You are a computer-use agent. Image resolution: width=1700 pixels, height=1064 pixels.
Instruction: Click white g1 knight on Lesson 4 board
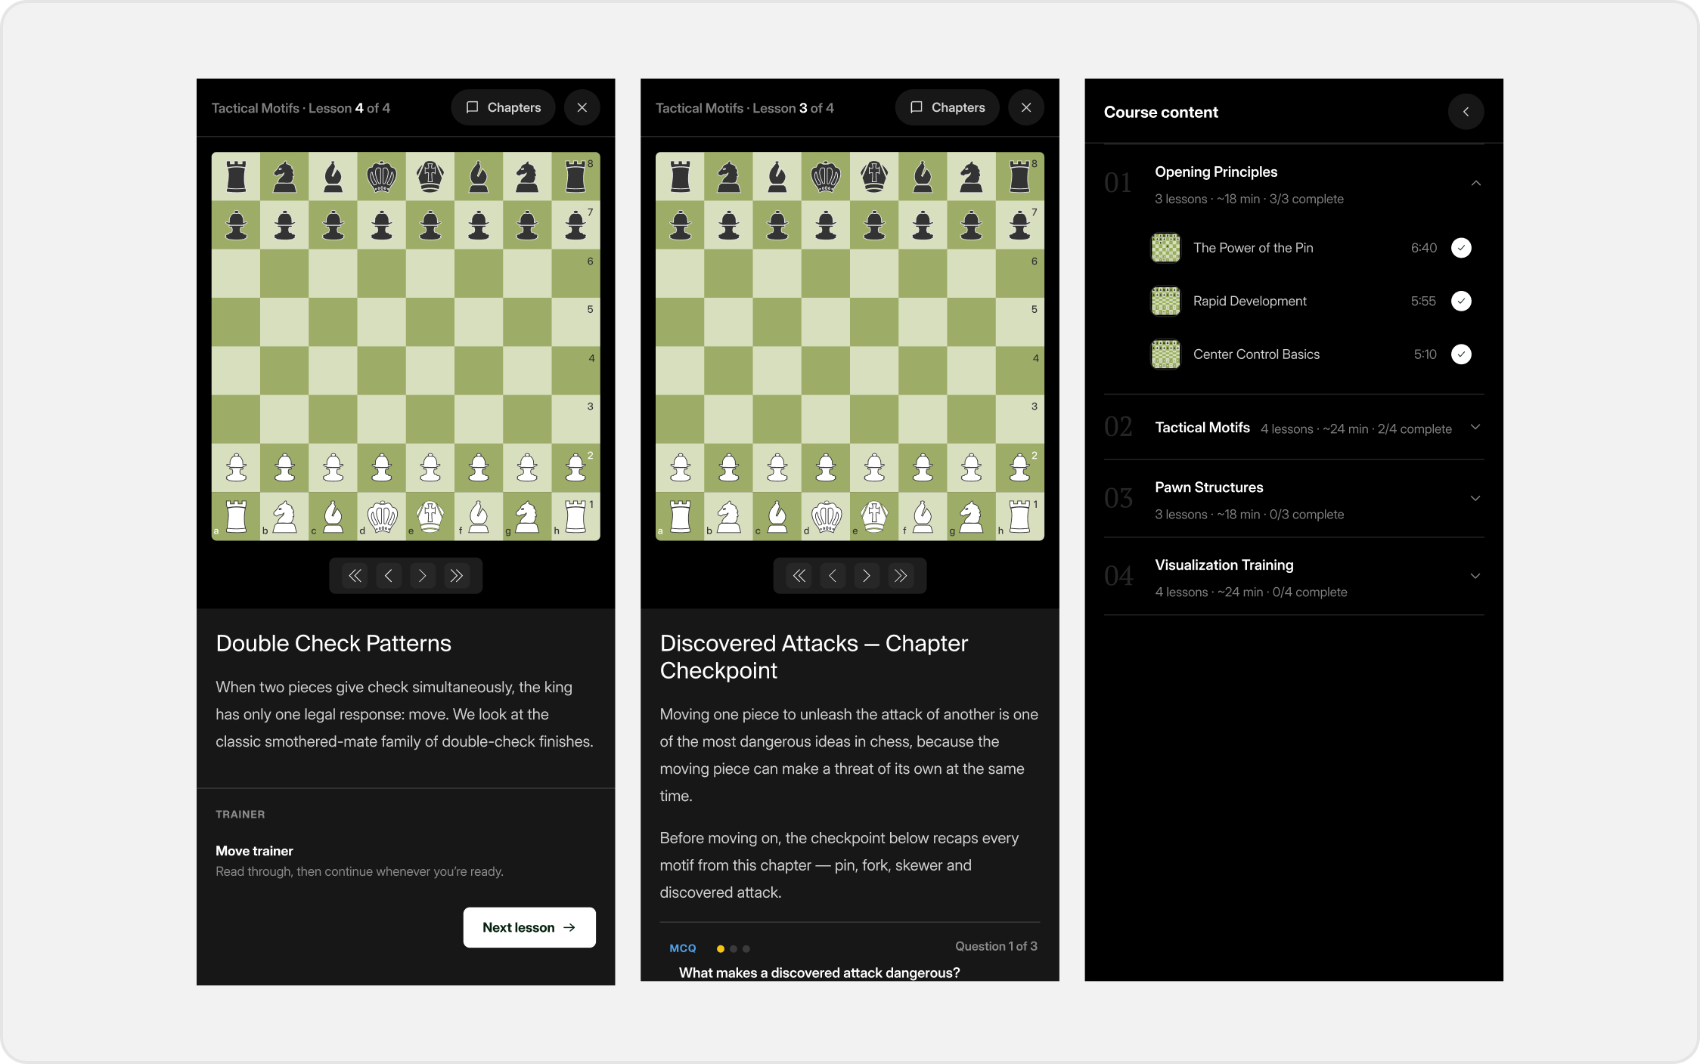pos(527,517)
